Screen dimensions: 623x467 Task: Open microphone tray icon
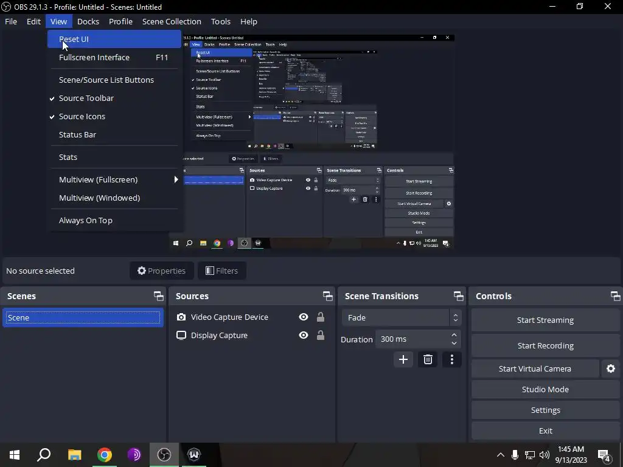[515, 455]
